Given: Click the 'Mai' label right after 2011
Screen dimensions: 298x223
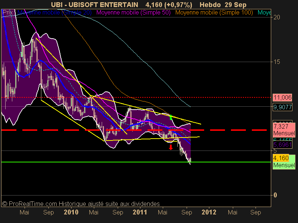Looking at the screenshot, I should click(162, 212).
